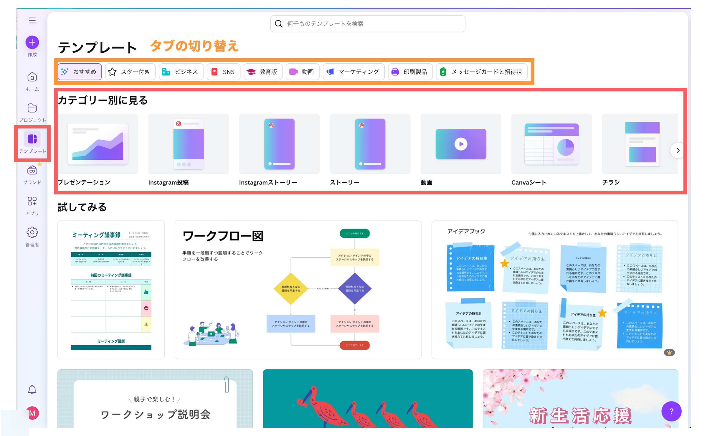The height and width of the screenshot is (436, 707).
Task: Open ブランド in the sidebar
Action: pyautogui.click(x=32, y=175)
